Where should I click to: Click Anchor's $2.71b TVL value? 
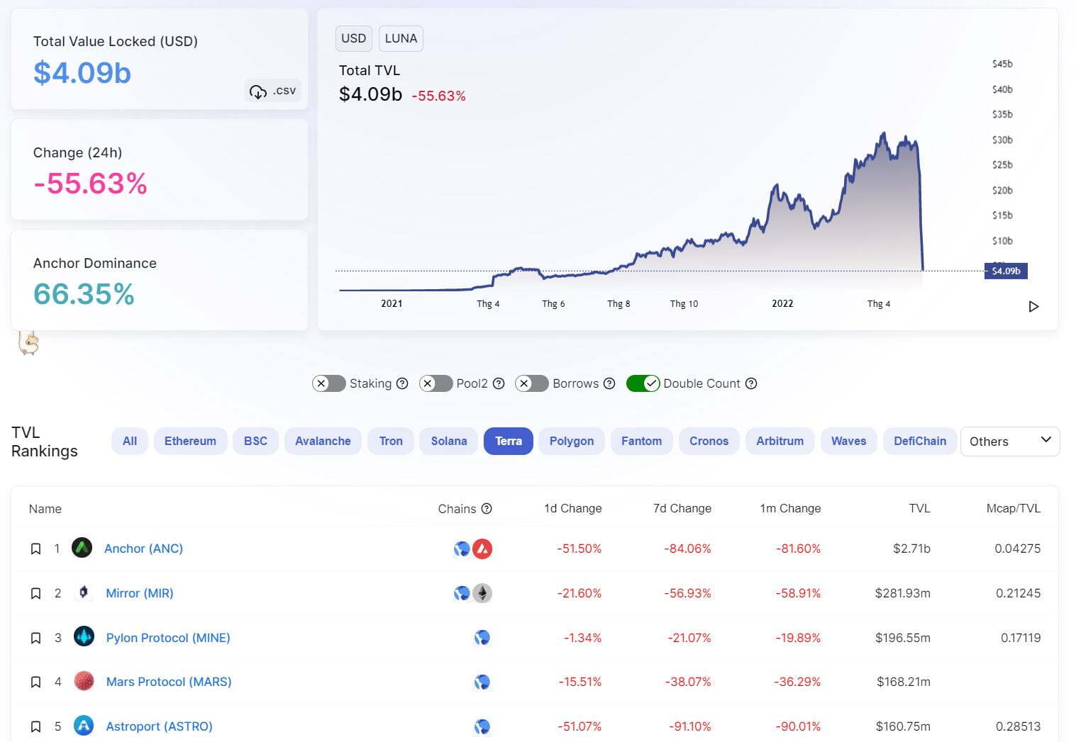click(911, 549)
